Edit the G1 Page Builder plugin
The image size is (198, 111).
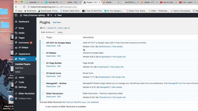click(59, 66)
